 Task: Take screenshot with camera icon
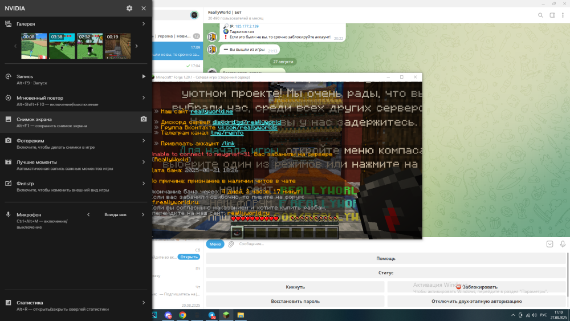144,119
